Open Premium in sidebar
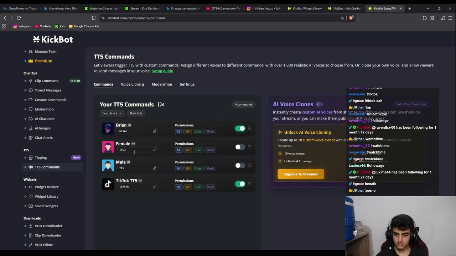 43,61
